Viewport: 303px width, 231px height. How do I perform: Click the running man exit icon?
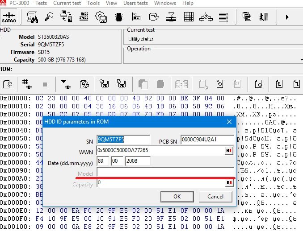[264, 17]
